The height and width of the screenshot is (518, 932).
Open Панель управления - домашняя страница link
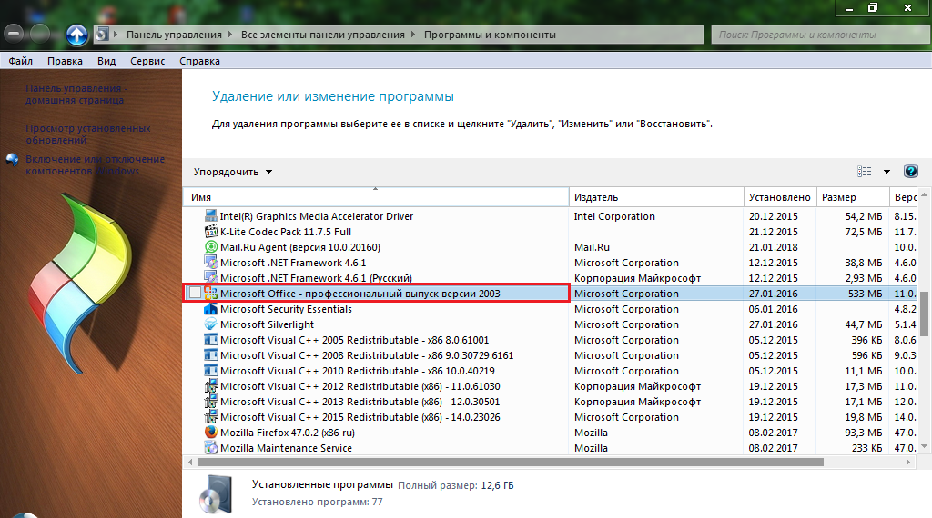tap(76, 94)
